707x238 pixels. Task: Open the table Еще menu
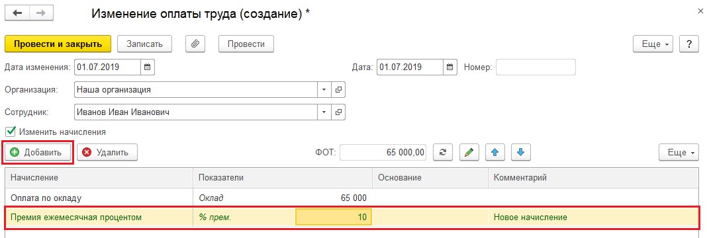[679, 152]
